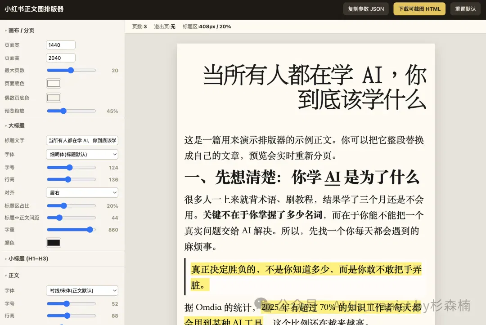This screenshot has width=486, height=325.
Task: Click the 标题区占比 value 20%
Action: coord(112,206)
